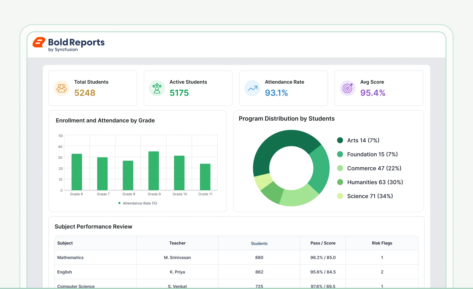The image size is (473, 289).
Task: Select the 'Arts 14 (7%)' legend label
Action: (x=363, y=140)
